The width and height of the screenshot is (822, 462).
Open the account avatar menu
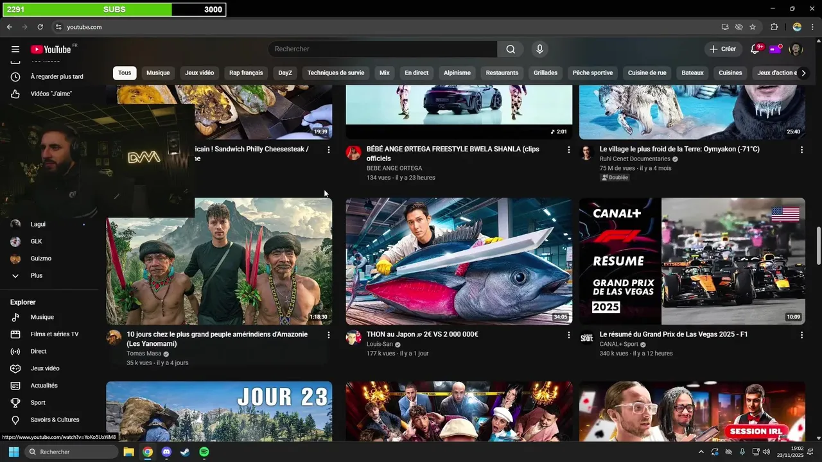tap(796, 49)
